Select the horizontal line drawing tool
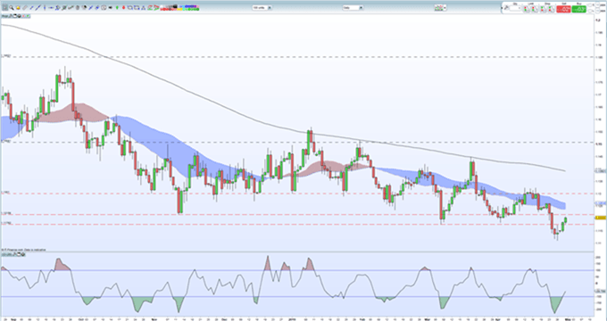Image resolution: width=607 pixels, height=321 pixels. [51, 7]
